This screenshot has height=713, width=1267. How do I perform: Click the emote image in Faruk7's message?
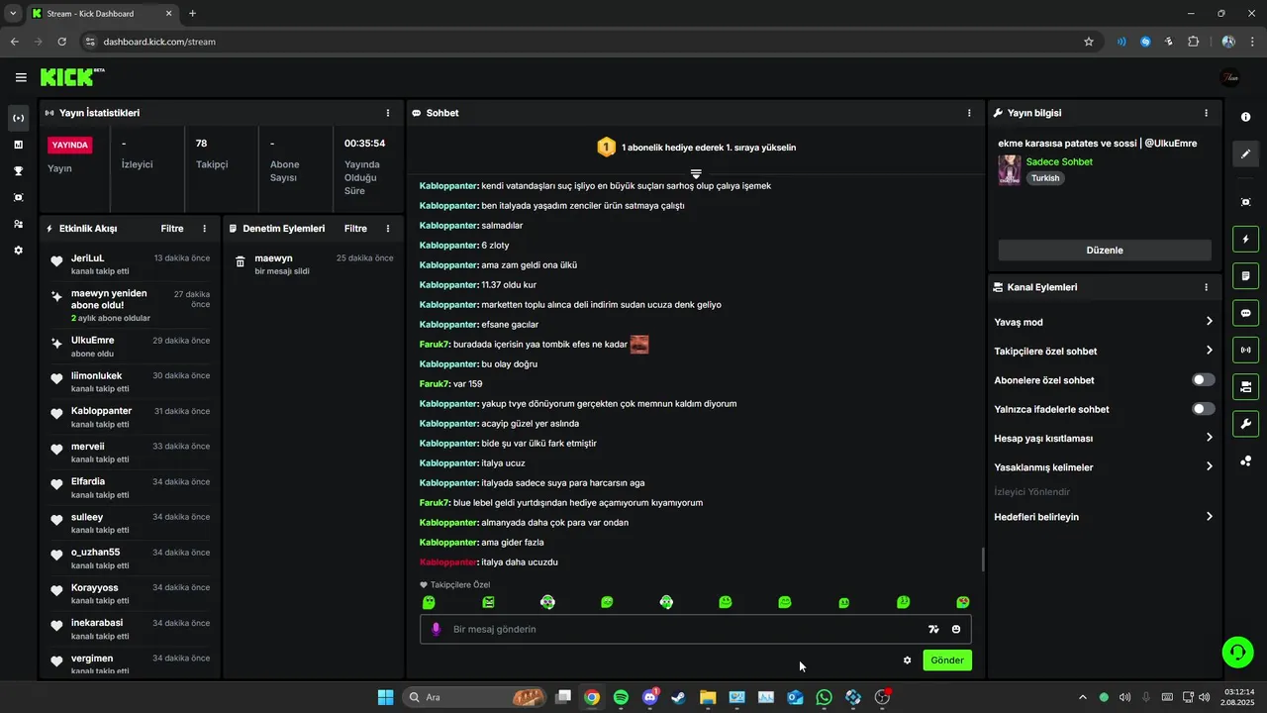click(x=639, y=345)
